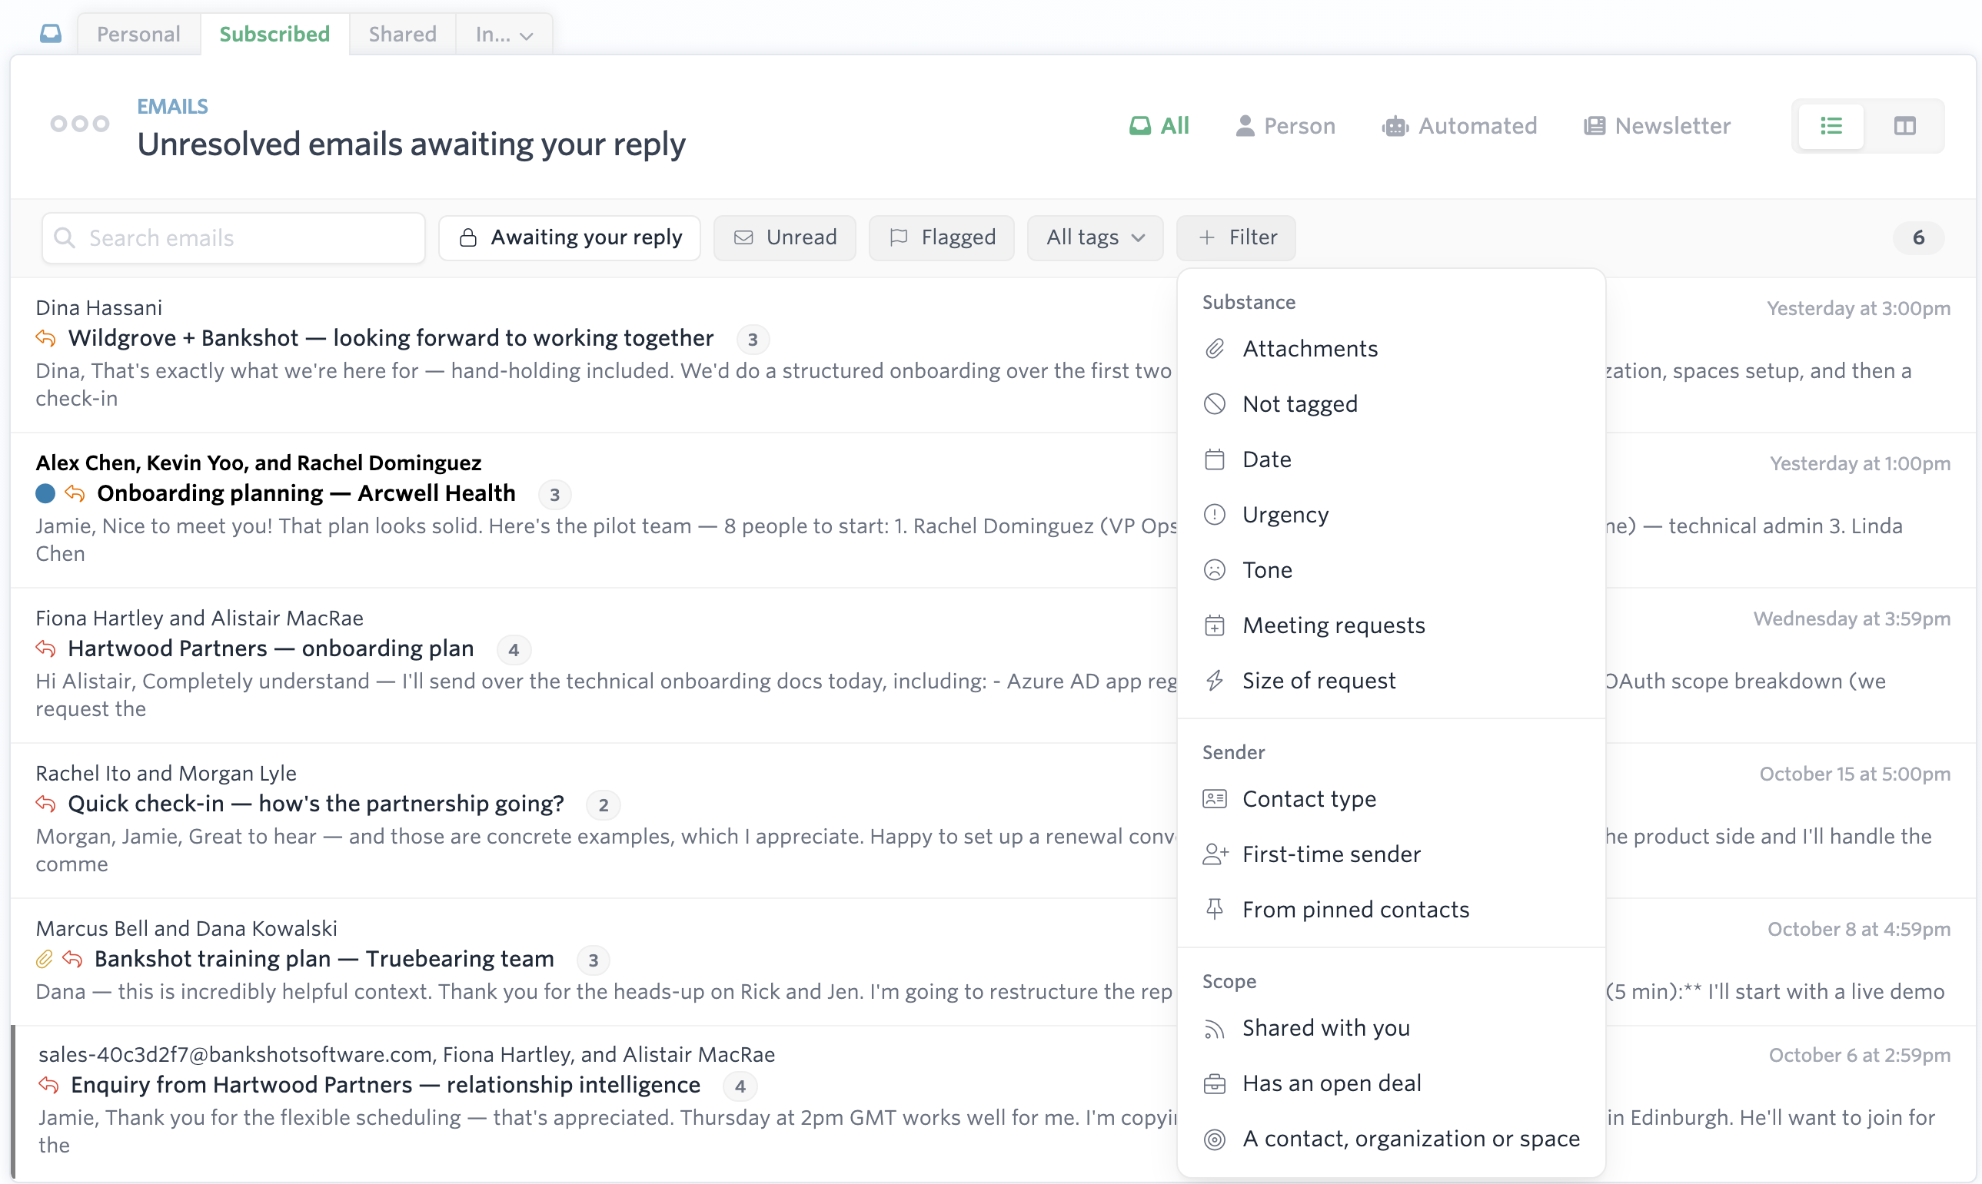Switch to the Personal tab
1982x1184 pixels.
tap(139, 35)
